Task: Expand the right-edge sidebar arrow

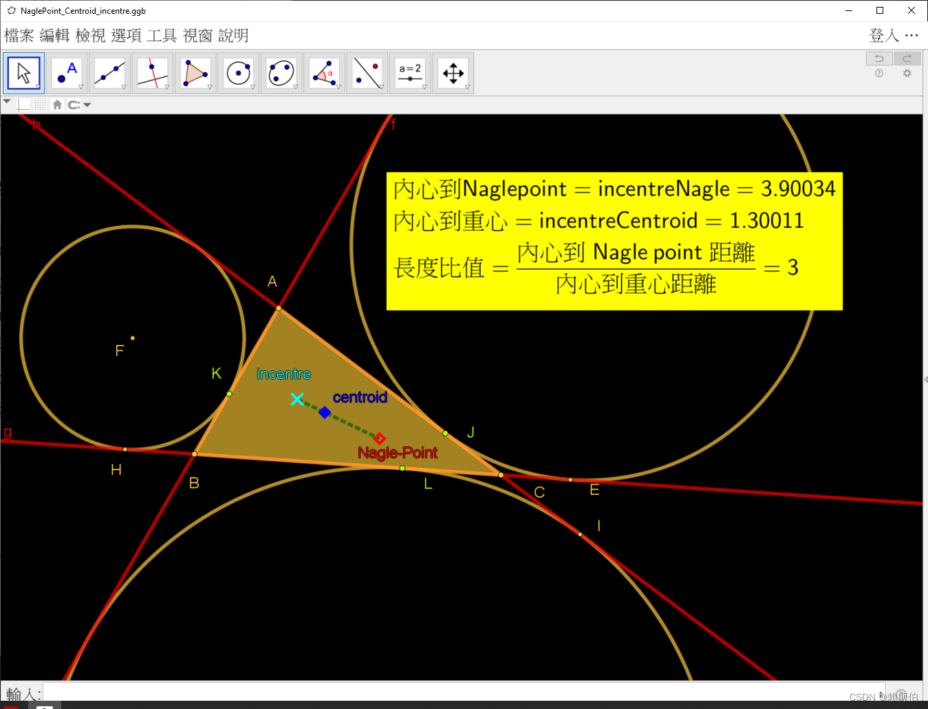Action: (x=925, y=379)
